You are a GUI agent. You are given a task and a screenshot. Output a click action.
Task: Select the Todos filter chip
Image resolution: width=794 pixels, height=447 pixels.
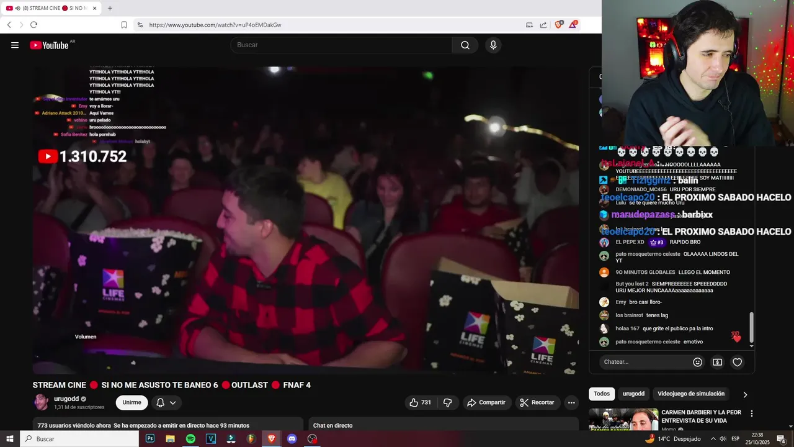602,394
